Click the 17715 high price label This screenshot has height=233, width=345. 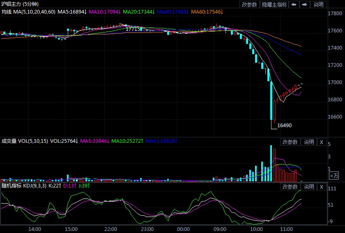[133, 29]
